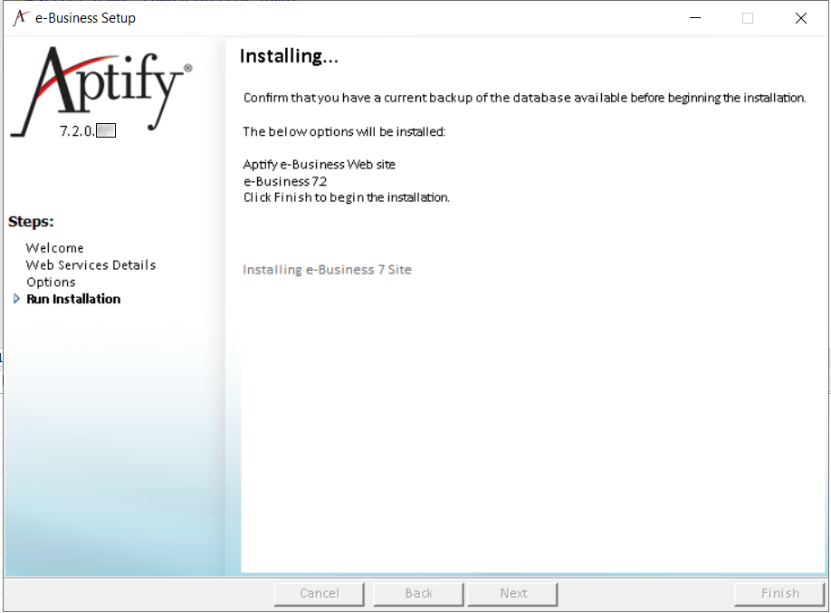Start installation with the Finish button
The image size is (831, 613).
click(779, 593)
